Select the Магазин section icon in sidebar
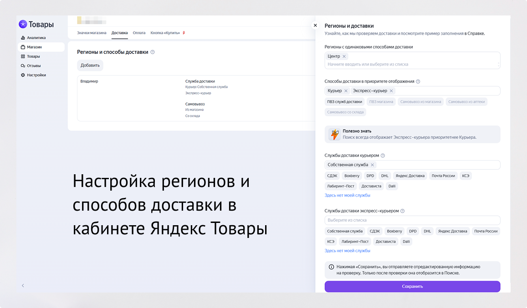Viewport: 527px width, 308px height. pyautogui.click(x=23, y=46)
